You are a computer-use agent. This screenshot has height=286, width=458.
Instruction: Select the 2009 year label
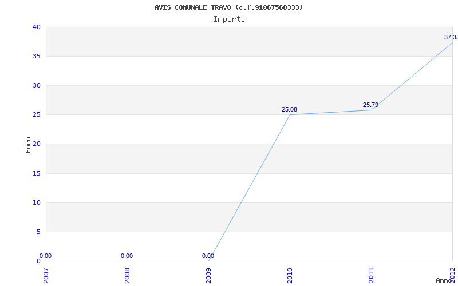(x=208, y=276)
